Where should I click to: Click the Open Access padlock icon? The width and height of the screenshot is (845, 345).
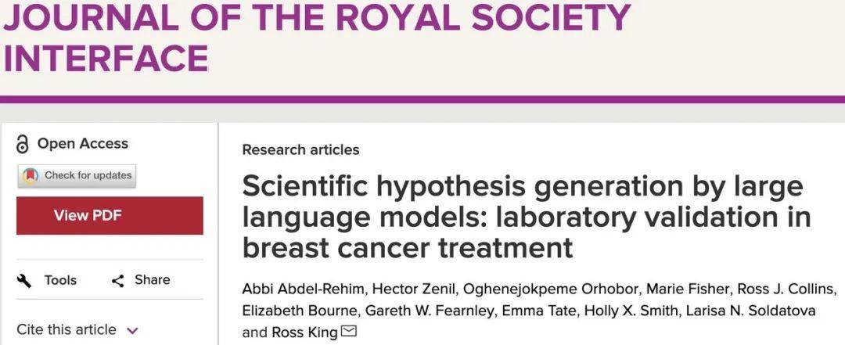tap(22, 144)
